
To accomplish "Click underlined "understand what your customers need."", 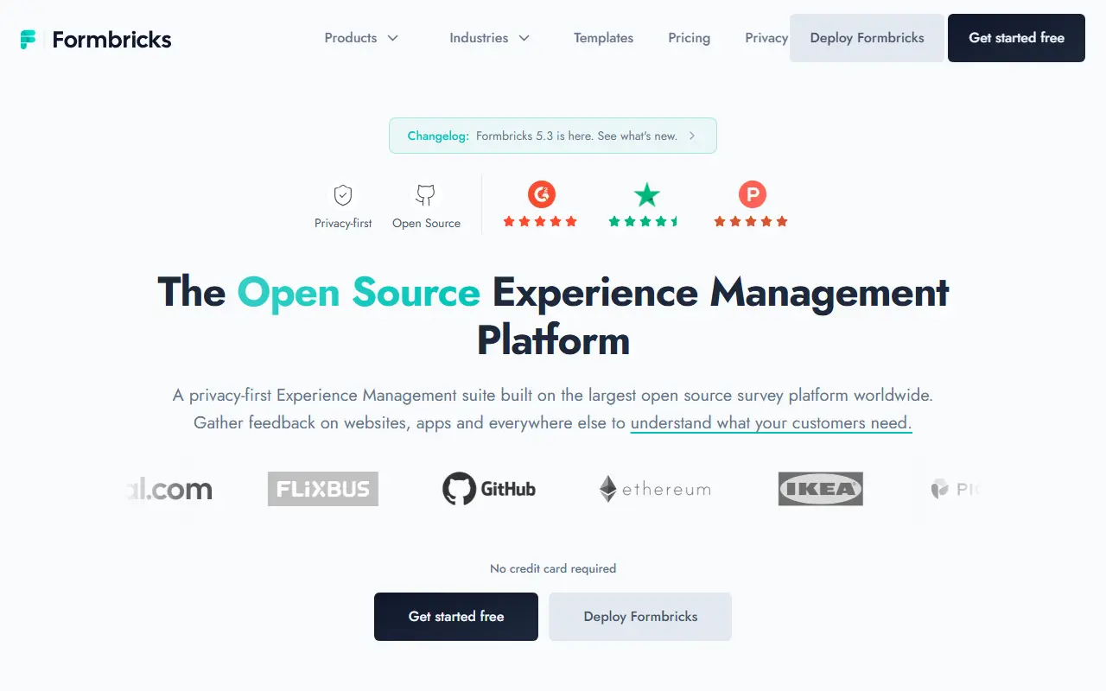I will (x=771, y=423).
